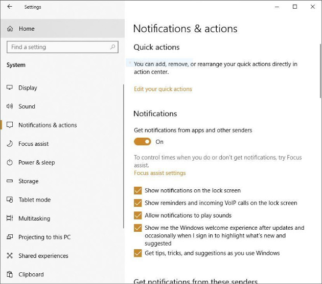Click the Power & sleep icon
322x284 pixels.
10,162
